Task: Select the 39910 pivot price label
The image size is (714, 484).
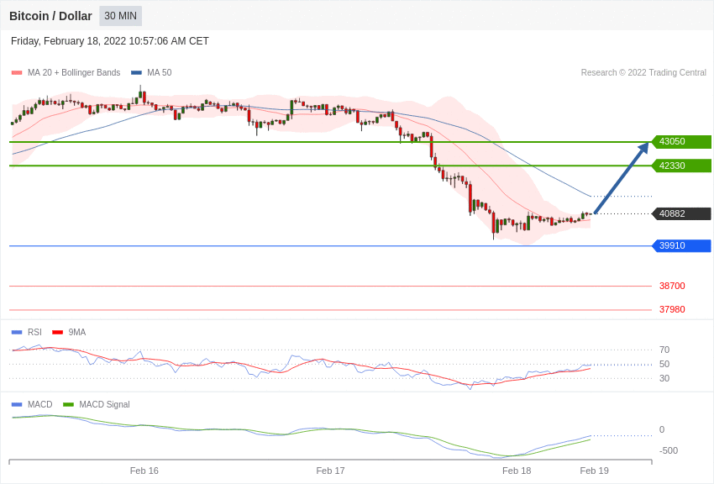Action: [x=682, y=246]
